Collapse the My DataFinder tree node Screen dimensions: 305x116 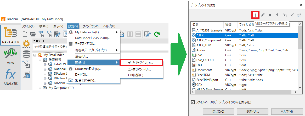click(x=35, y=55)
